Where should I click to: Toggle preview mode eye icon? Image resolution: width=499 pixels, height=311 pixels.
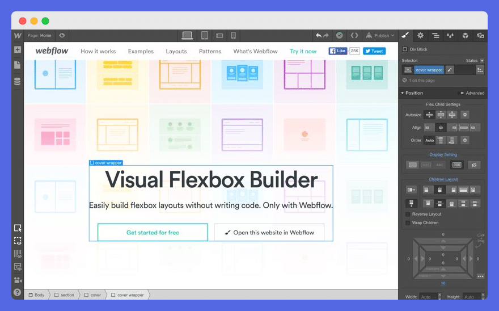[x=62, y=35]
